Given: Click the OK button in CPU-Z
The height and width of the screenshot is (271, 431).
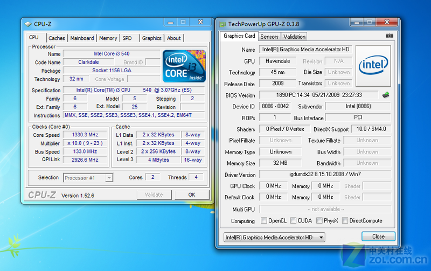Looking at the screenshot, I should click(192, 194).
